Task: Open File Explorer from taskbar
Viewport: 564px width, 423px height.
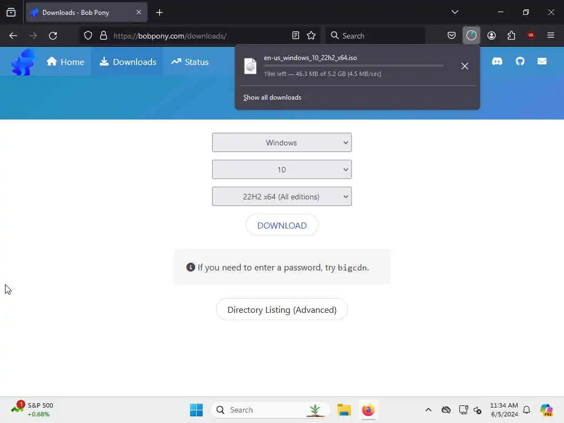Action: click(x=344, y=410)
